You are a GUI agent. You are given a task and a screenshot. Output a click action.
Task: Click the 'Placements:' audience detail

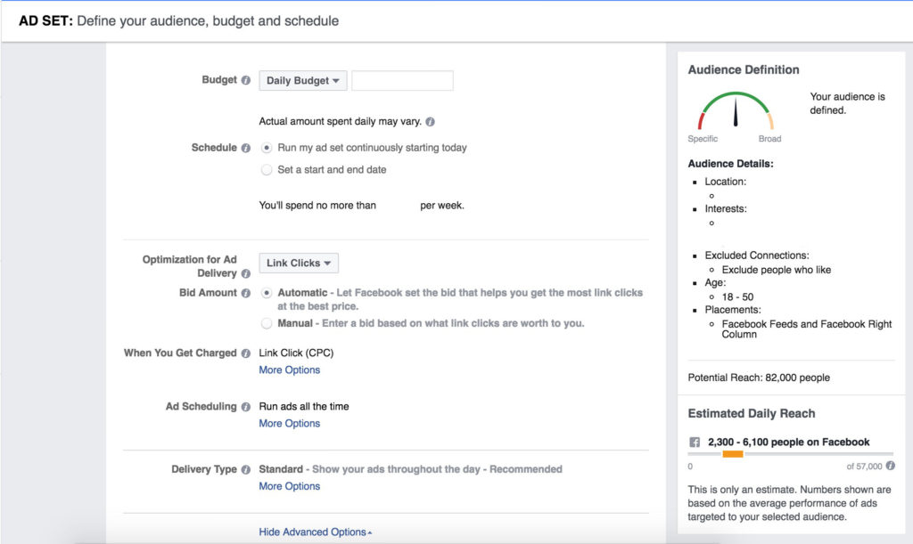tap(733, 310)
